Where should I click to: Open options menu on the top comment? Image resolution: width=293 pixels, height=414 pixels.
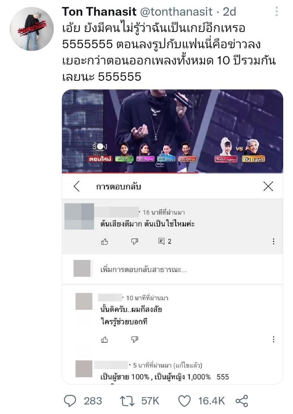(273, 241)
